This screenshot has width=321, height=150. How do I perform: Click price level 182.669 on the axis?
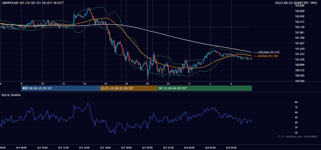click(300, 11)
